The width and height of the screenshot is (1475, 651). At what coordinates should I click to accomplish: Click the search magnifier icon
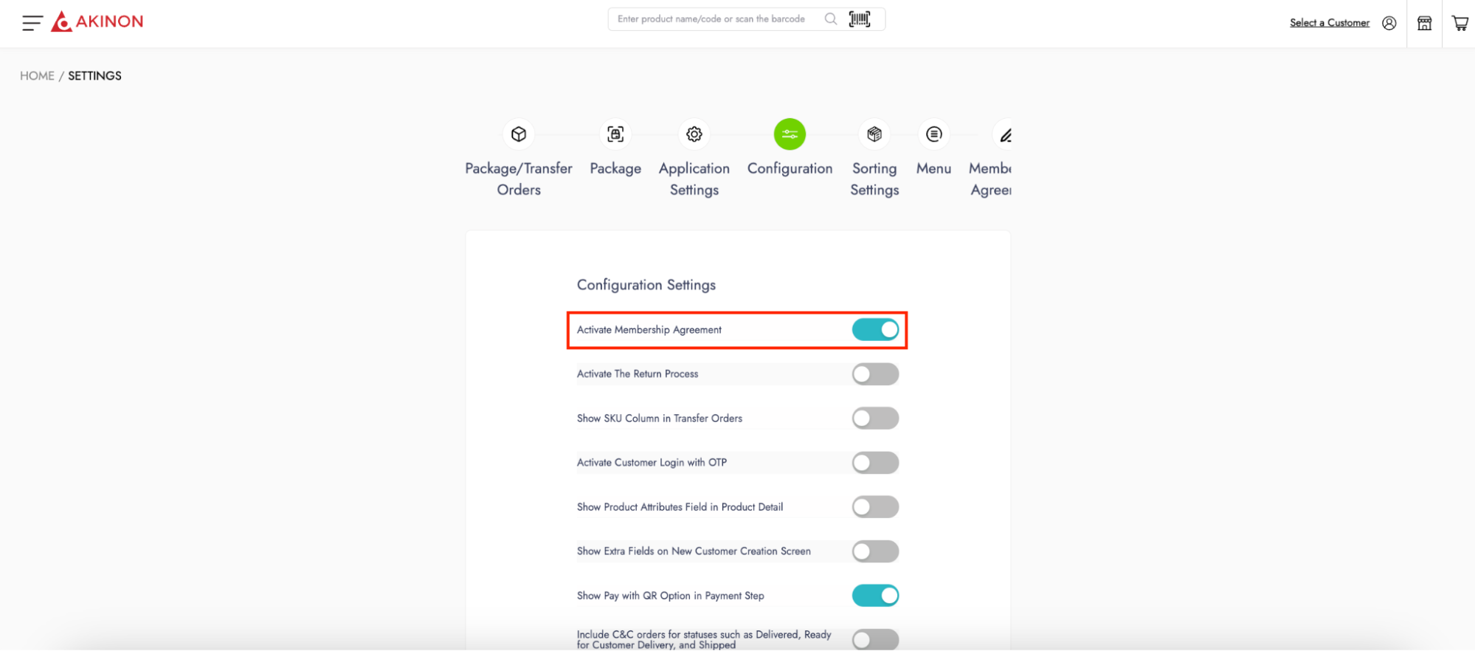[831, 19]
